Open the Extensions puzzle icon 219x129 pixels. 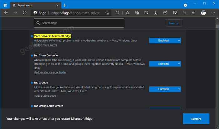point(117,13)
